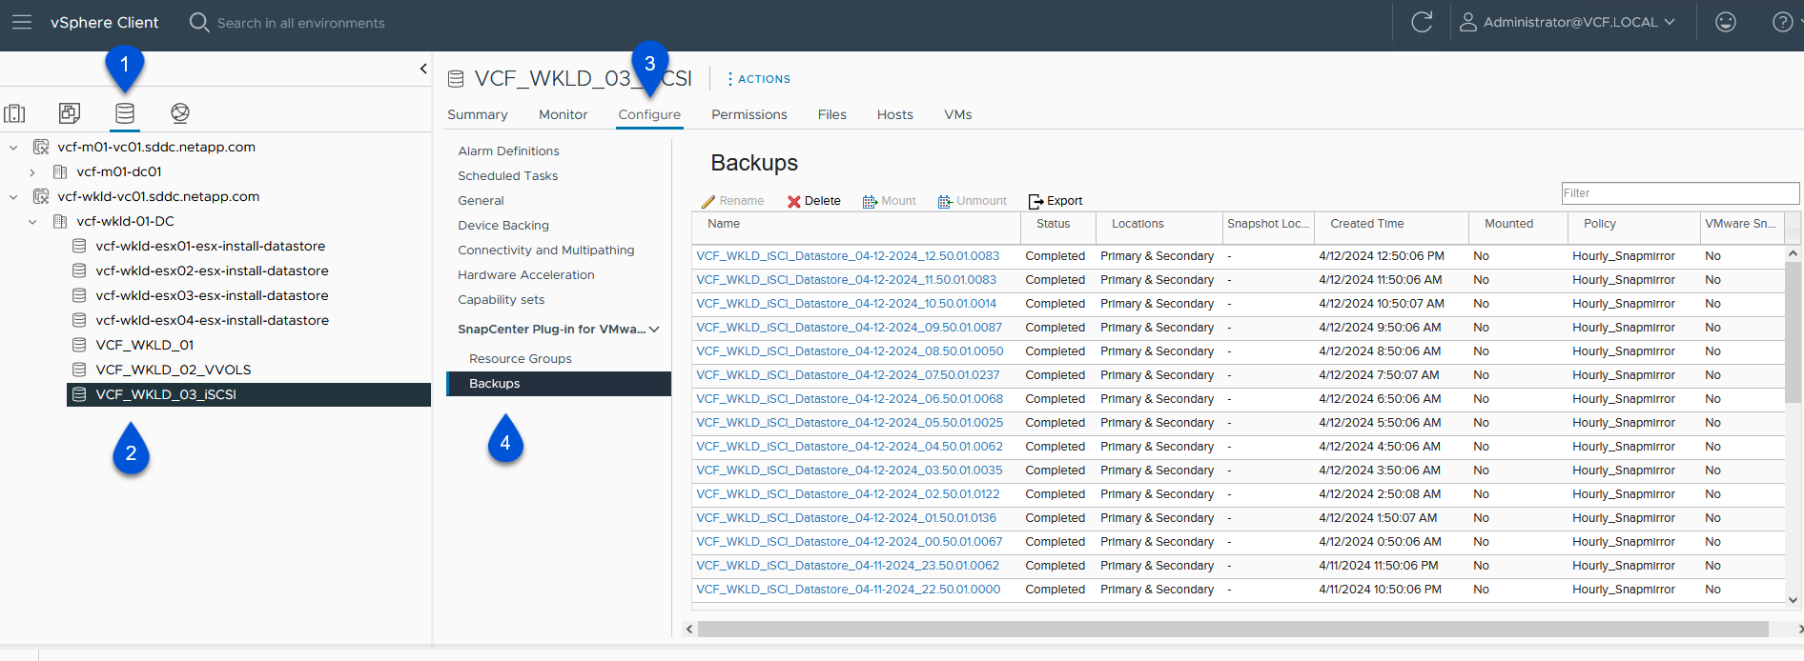
Task: Collapse the left navigation pane arrow
Action: pos(422,69)
